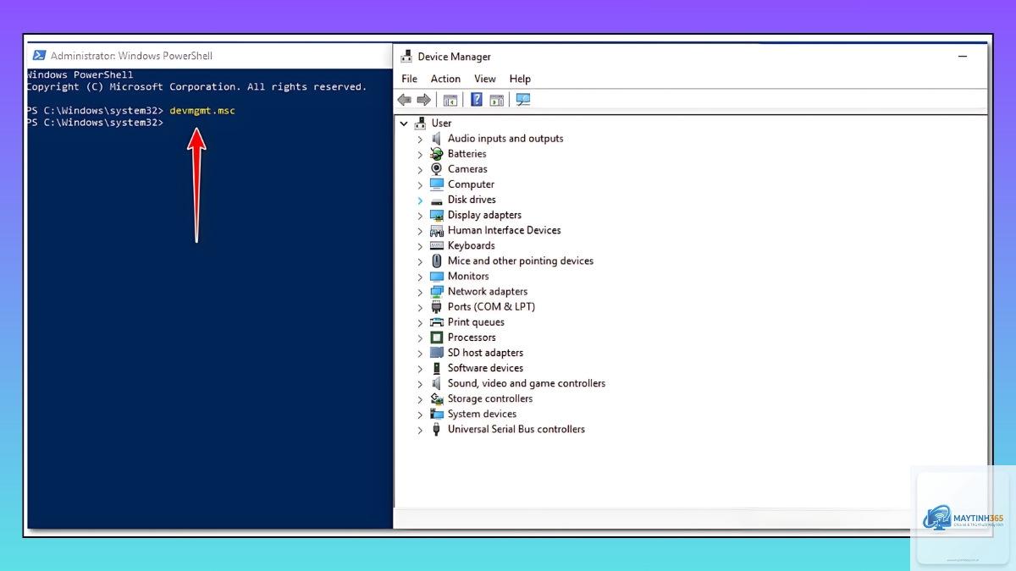Screen dimensions: 1016x571
Task: Open the Help menu
Action: [520, 79]
